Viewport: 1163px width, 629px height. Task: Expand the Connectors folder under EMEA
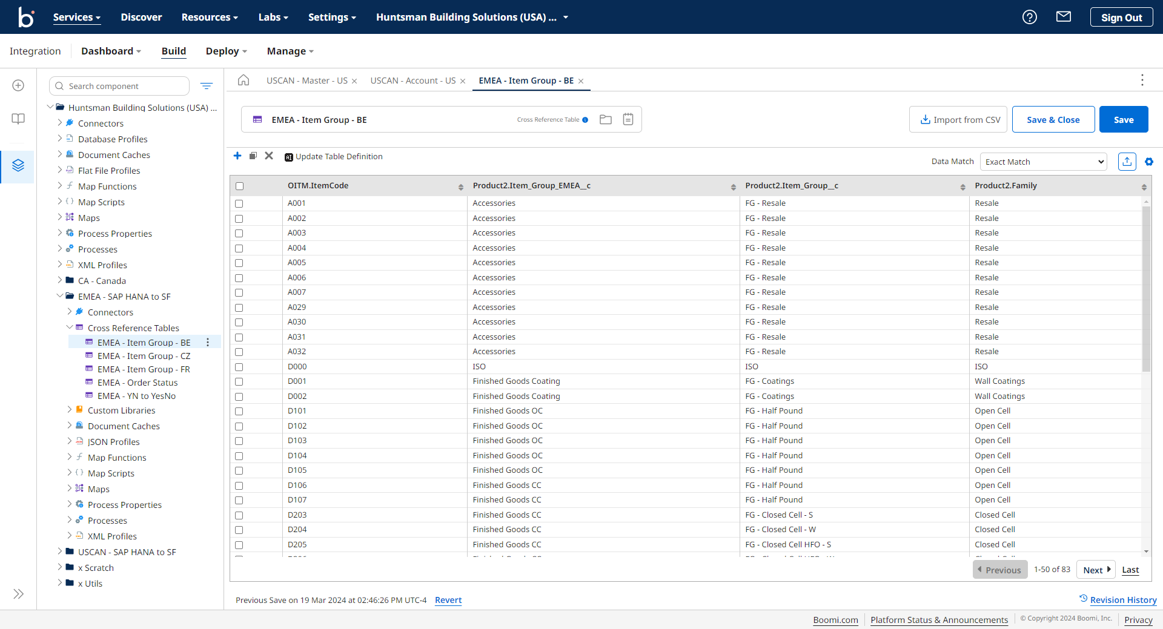pos(70,312)
